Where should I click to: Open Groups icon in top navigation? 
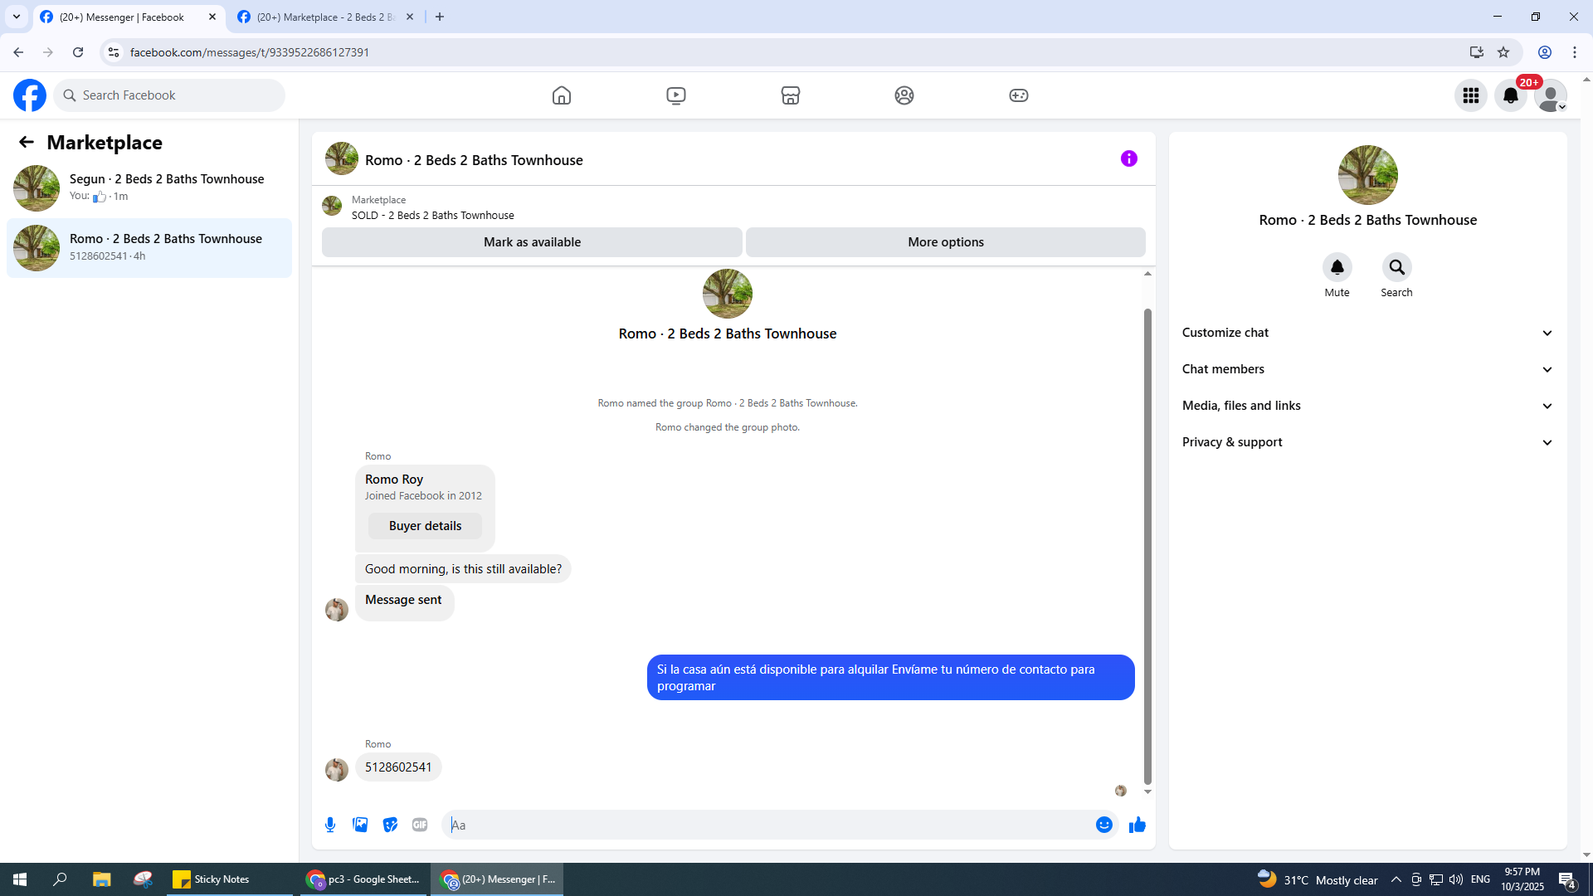coord(904,95)
